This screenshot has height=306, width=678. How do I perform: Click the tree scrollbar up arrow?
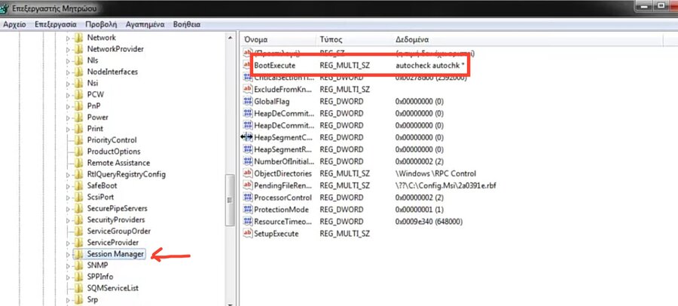point(230,38)
